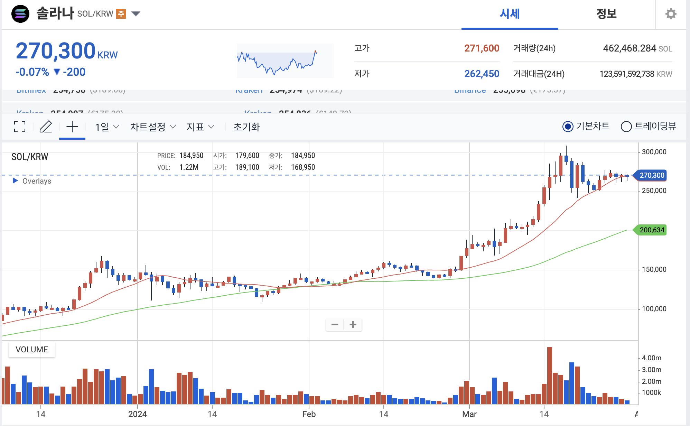
Task: Select the 트레이딩뷰 radio button
Action: 626,127
